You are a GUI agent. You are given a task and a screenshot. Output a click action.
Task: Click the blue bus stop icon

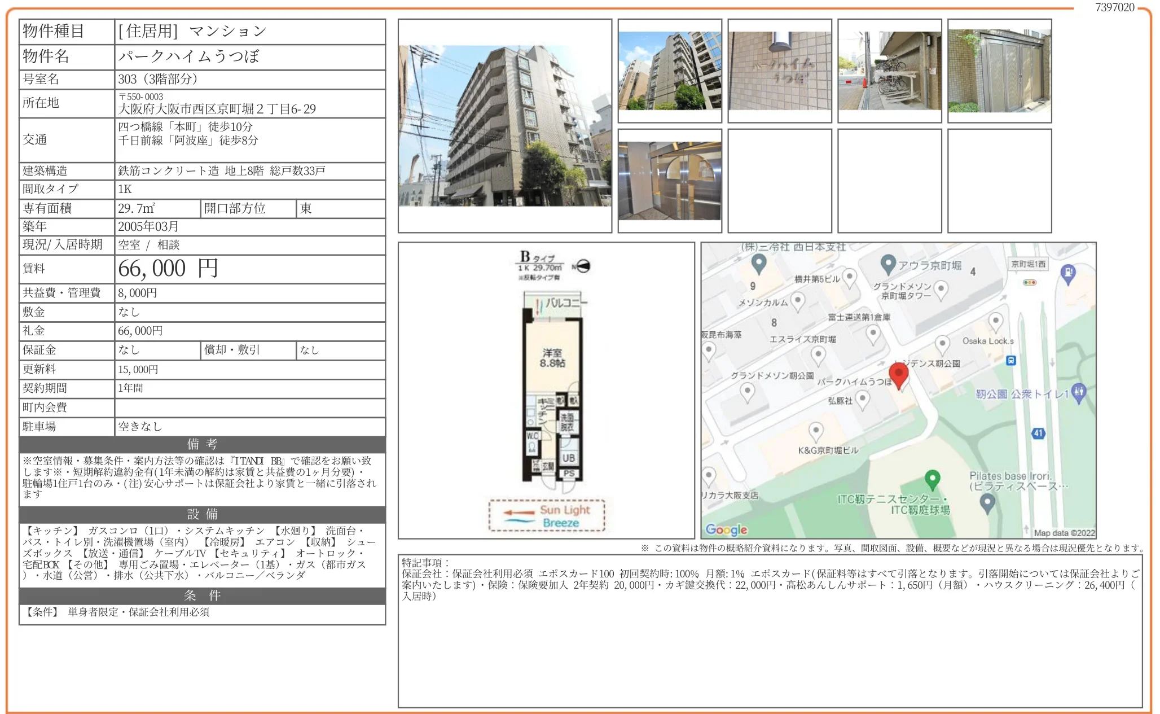pyautogui.click(x=1011, y=360)
